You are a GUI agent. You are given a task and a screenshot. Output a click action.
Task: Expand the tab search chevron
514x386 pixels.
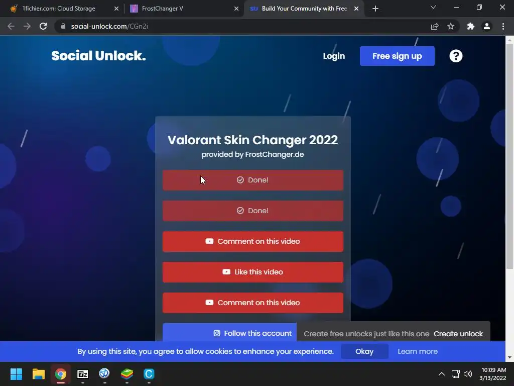[433, 7]
